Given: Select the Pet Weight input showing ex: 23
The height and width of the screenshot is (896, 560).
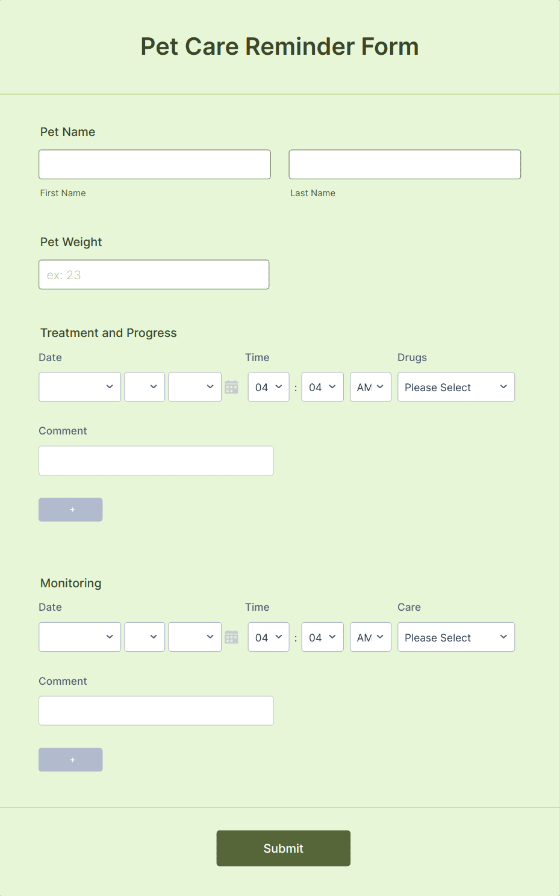Looking at the screenshot, I should coord(154,274).
